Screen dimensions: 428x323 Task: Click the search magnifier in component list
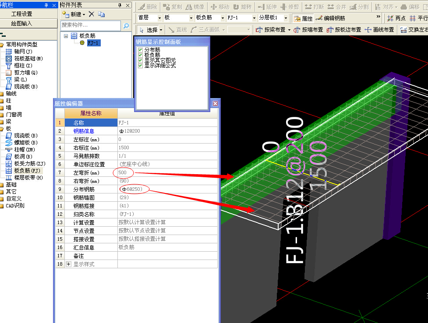click(126, 26)
